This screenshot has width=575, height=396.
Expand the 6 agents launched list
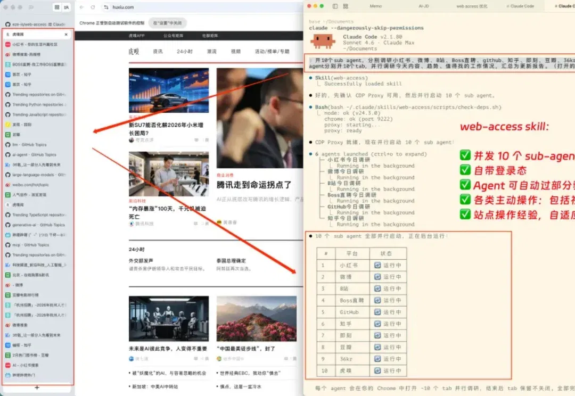coord(371,154)
